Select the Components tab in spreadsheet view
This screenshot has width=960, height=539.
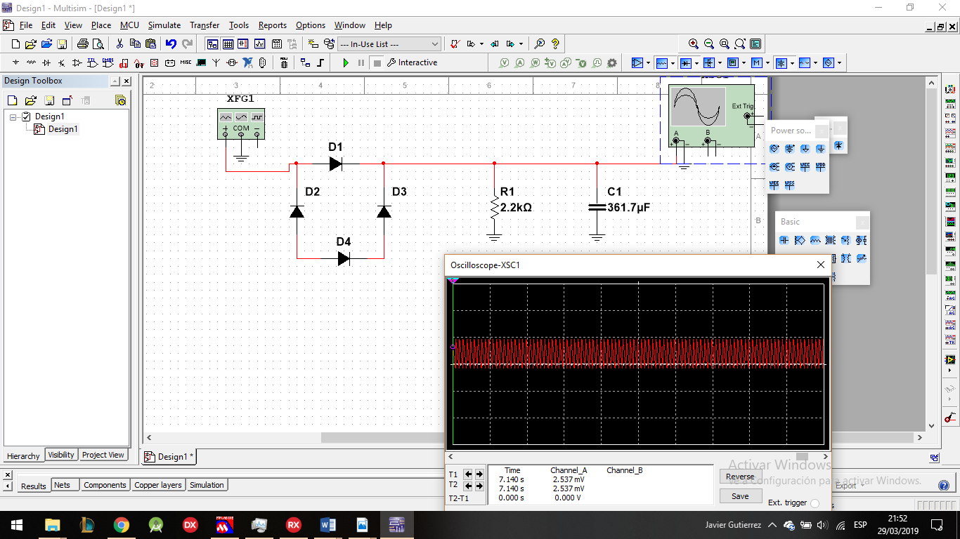(x=105, y=485)
